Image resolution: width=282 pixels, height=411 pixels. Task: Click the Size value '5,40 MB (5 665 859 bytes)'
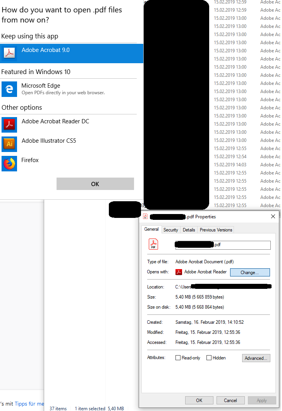199,297
